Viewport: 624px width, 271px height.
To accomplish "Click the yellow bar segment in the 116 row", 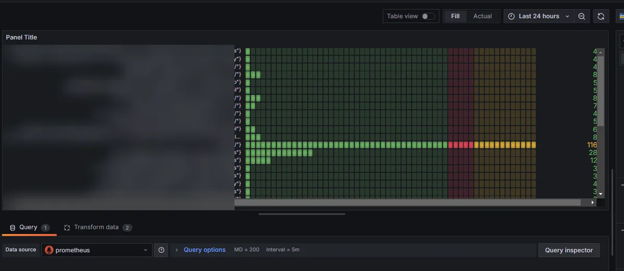I will [504, 145].
